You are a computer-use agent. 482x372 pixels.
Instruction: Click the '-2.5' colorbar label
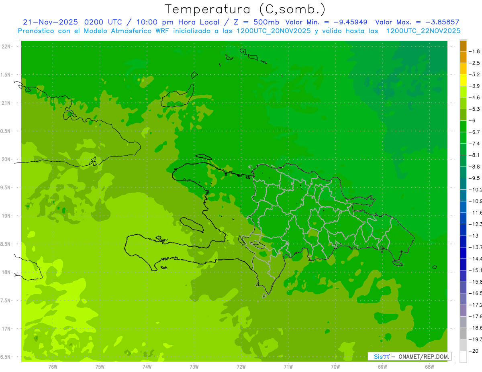click(475, 63)
